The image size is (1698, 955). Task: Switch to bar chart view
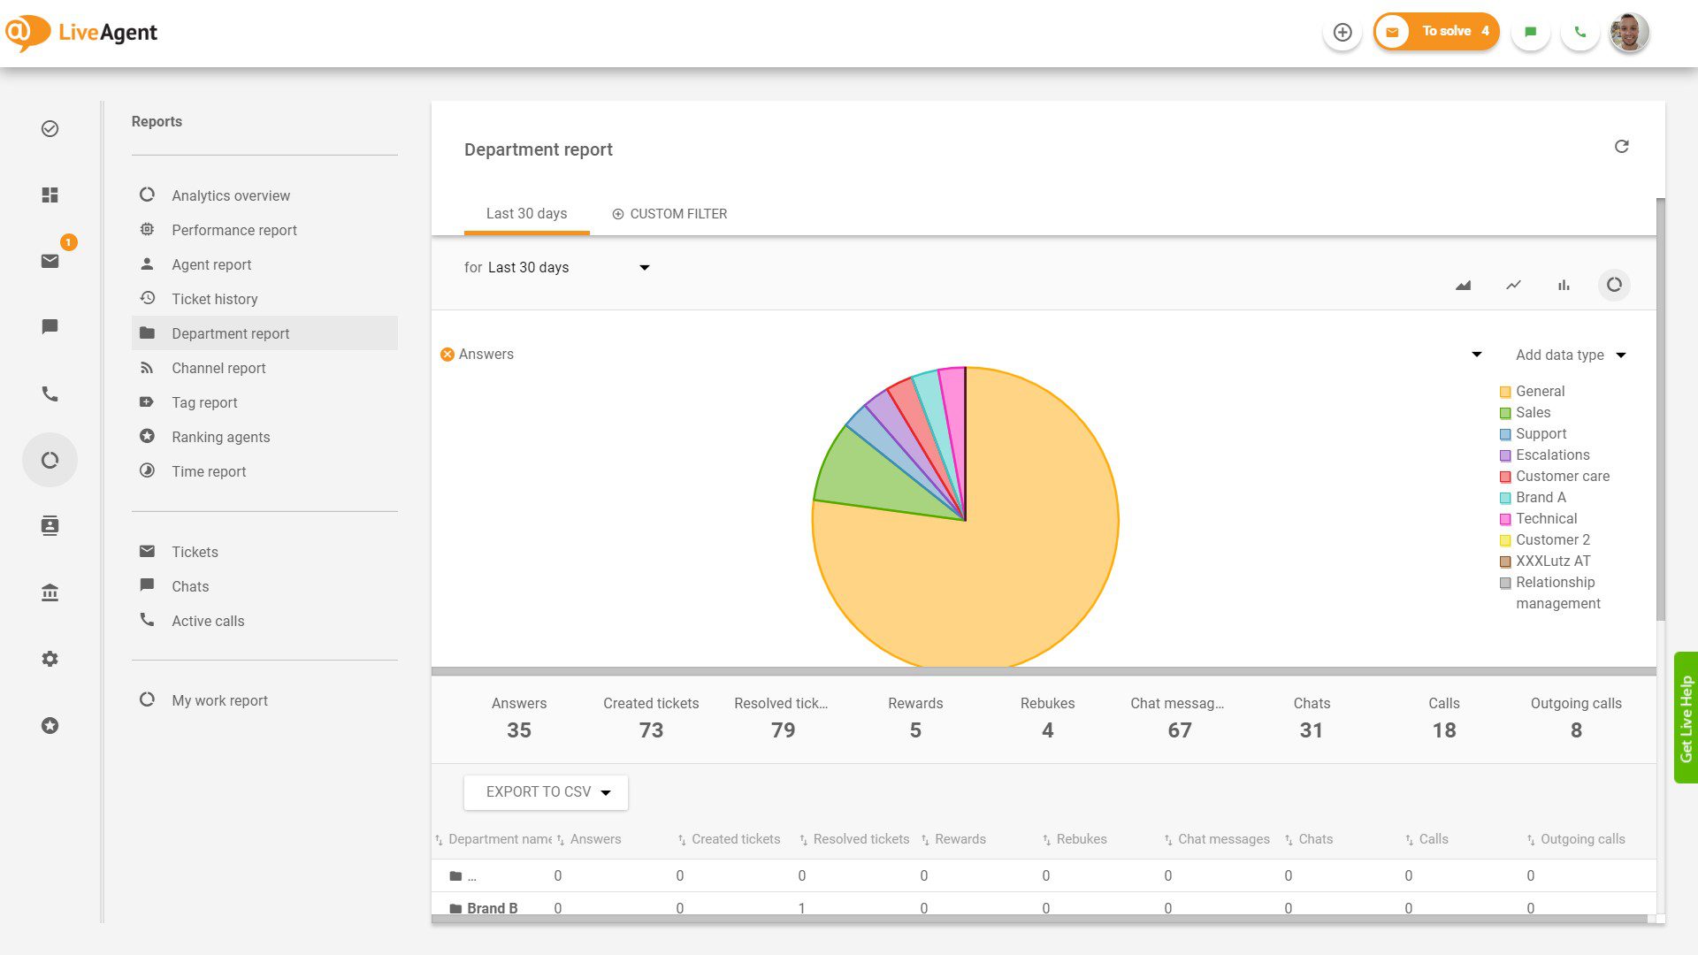click(1564, 285)
